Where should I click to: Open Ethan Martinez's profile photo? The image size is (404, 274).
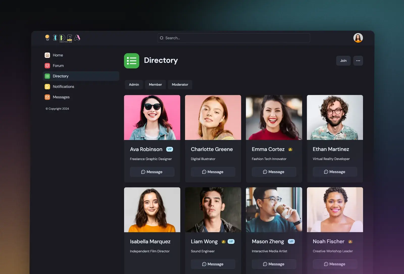335,118
